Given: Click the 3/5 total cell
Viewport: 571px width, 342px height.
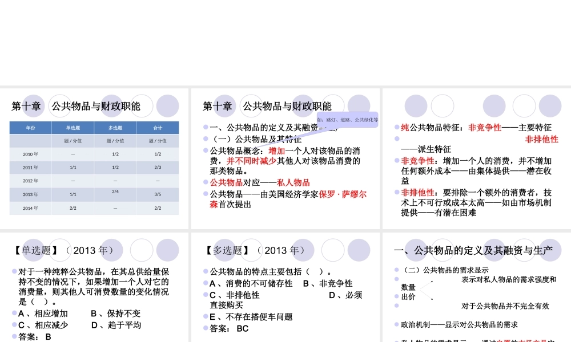Looking at the screenshot, I should (x=158, y=194).
